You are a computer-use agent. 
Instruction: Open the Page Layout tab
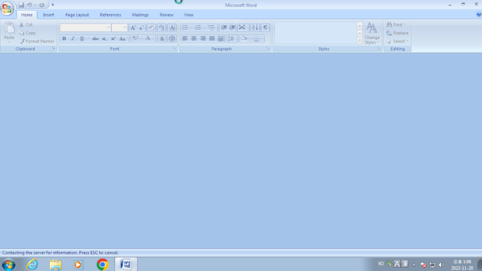(77, 15)
